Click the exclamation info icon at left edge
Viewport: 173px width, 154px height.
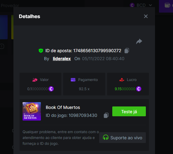click(x=2, y=46)
